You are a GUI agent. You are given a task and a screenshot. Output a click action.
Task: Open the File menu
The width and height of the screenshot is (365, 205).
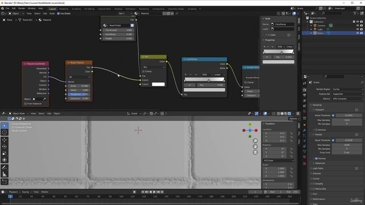point(7,9)
